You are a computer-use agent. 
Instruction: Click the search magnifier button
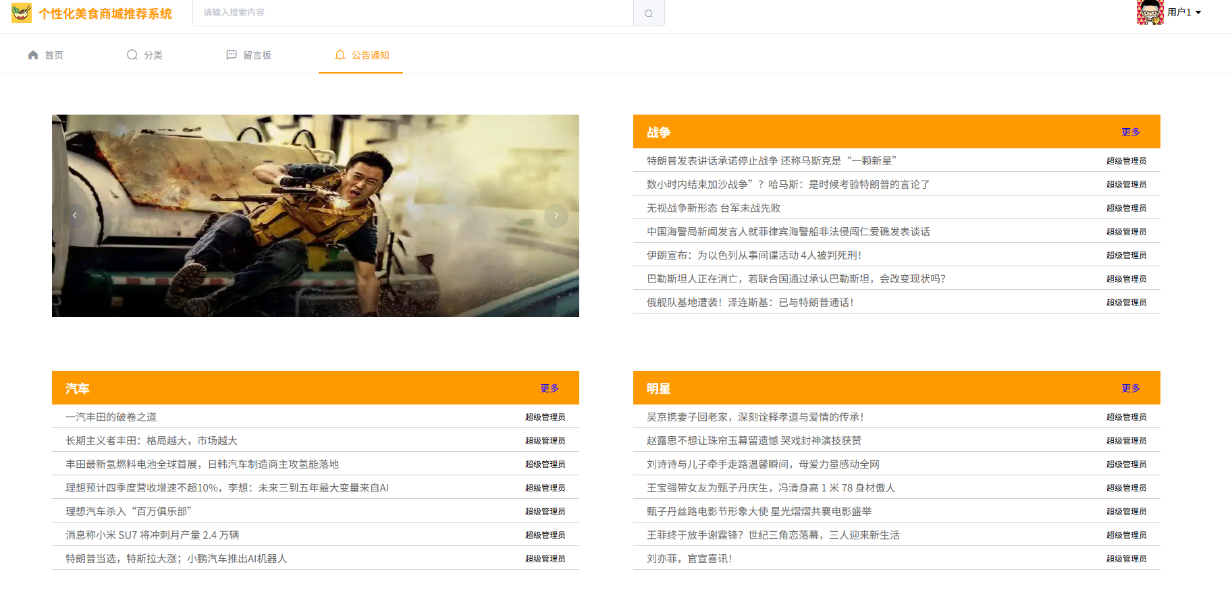pos(649,13)
